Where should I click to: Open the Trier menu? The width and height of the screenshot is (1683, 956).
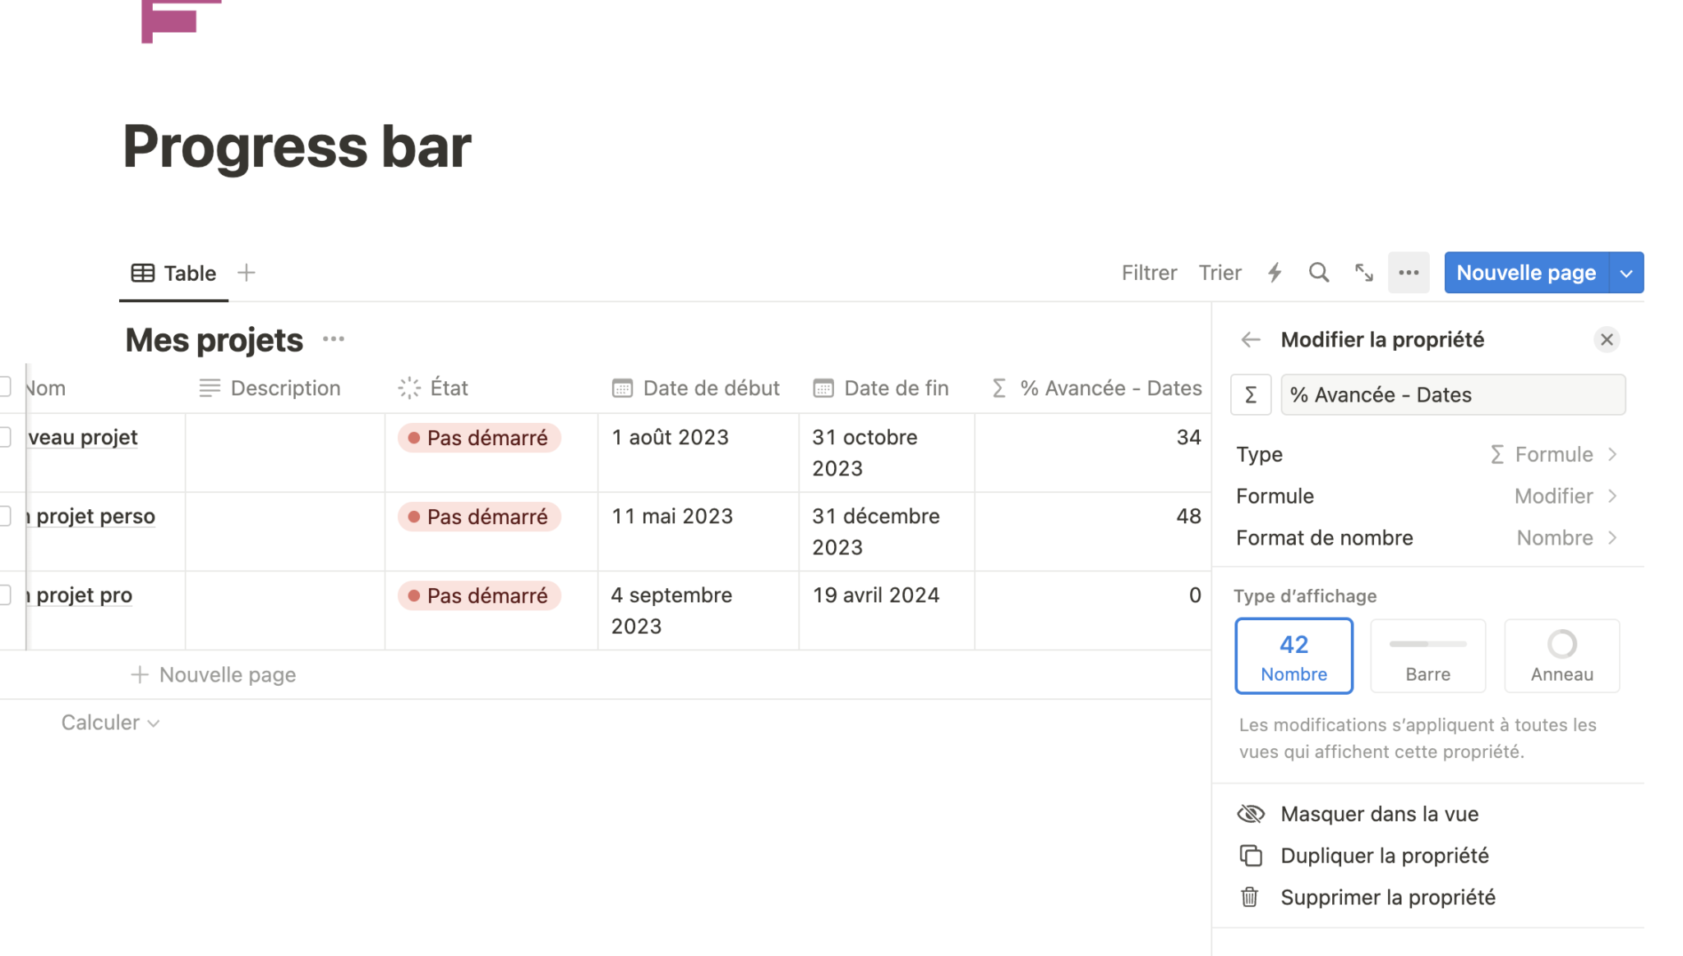point(1220,273)
